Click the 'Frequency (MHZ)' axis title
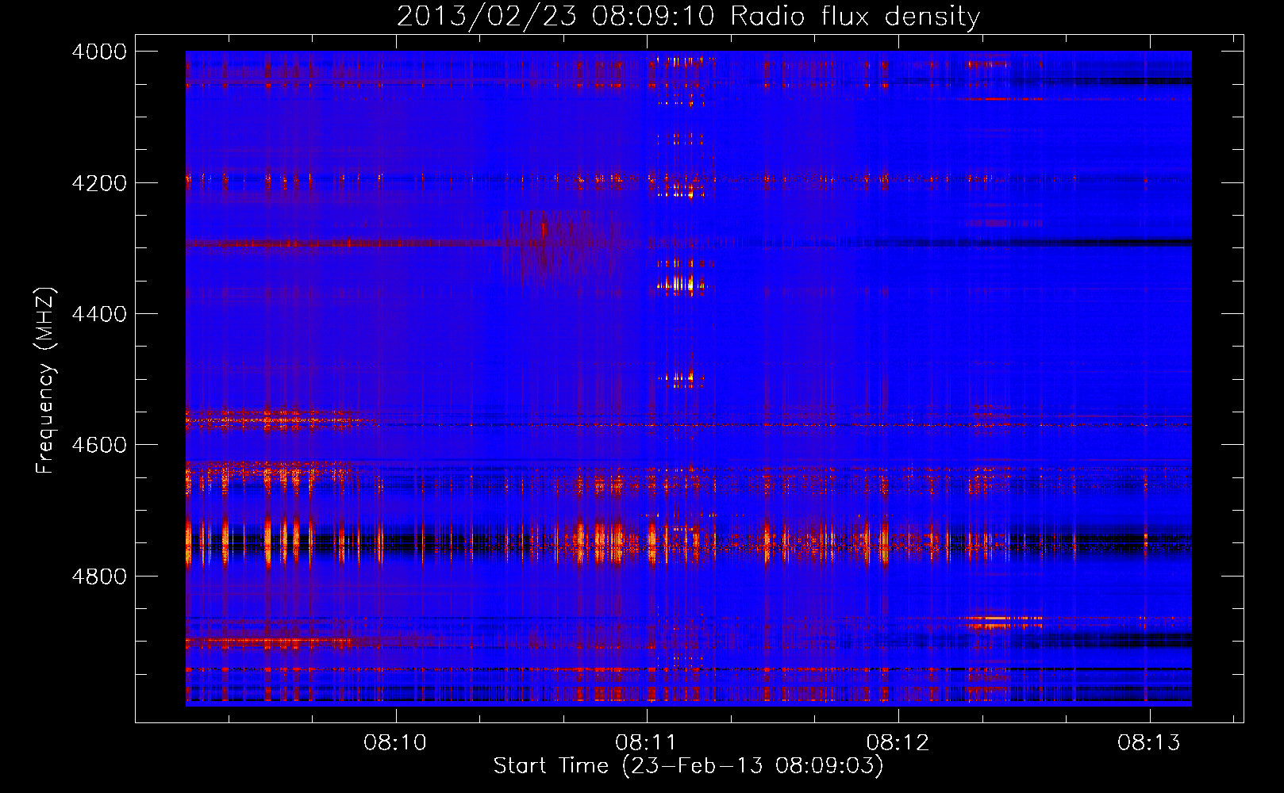Viewport: 1284px width, 793px height. click(46, 381)
